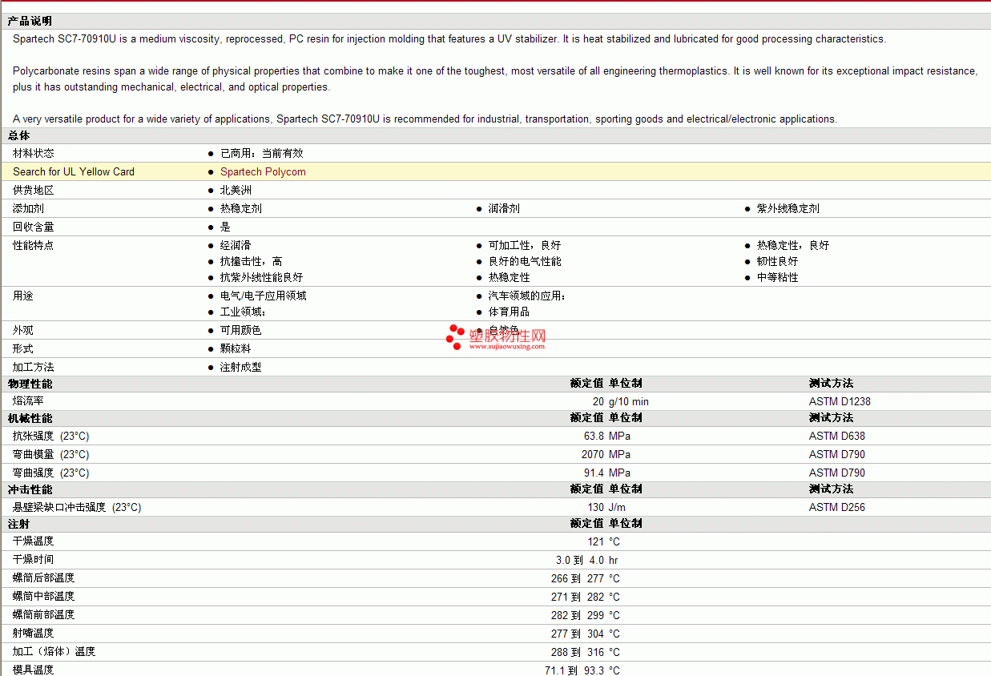Select the 总体 section header
Screen dimensions: 991x676
click(19, 136)
